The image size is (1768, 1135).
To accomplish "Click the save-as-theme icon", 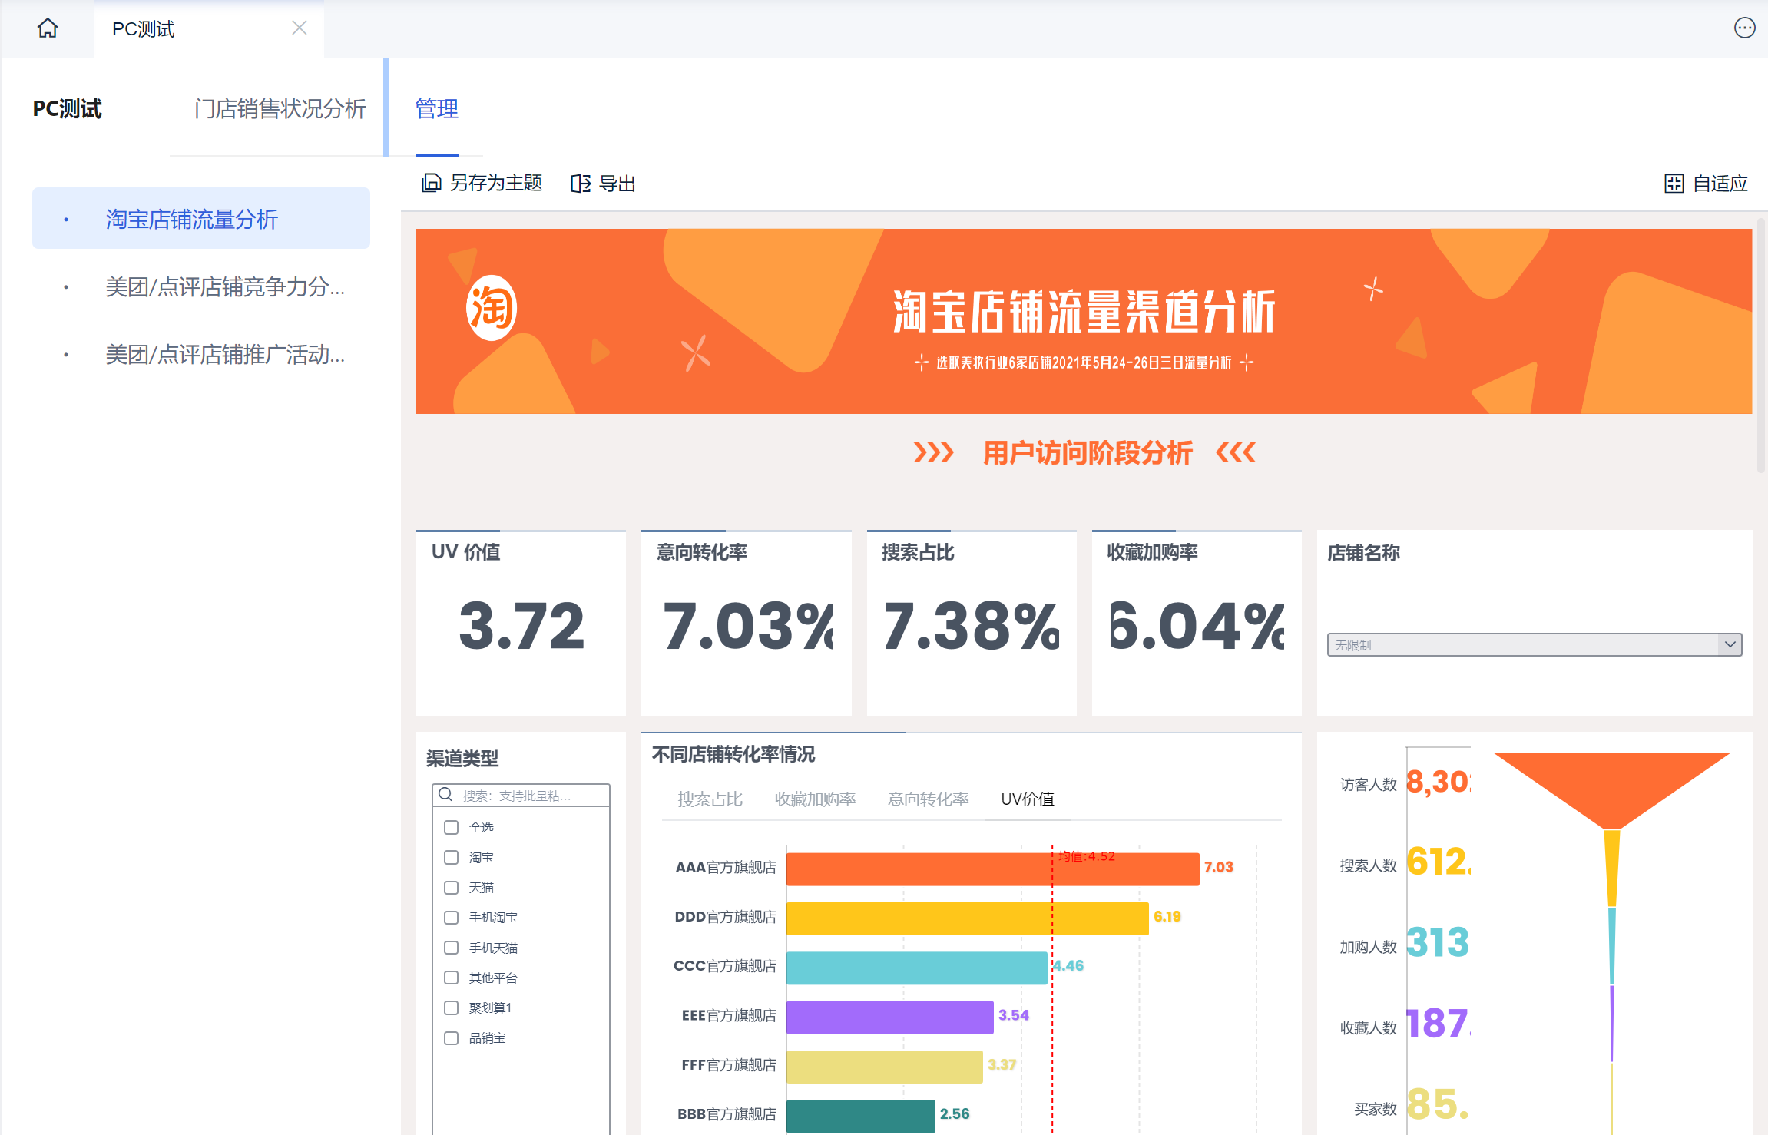I will (432, 183).
